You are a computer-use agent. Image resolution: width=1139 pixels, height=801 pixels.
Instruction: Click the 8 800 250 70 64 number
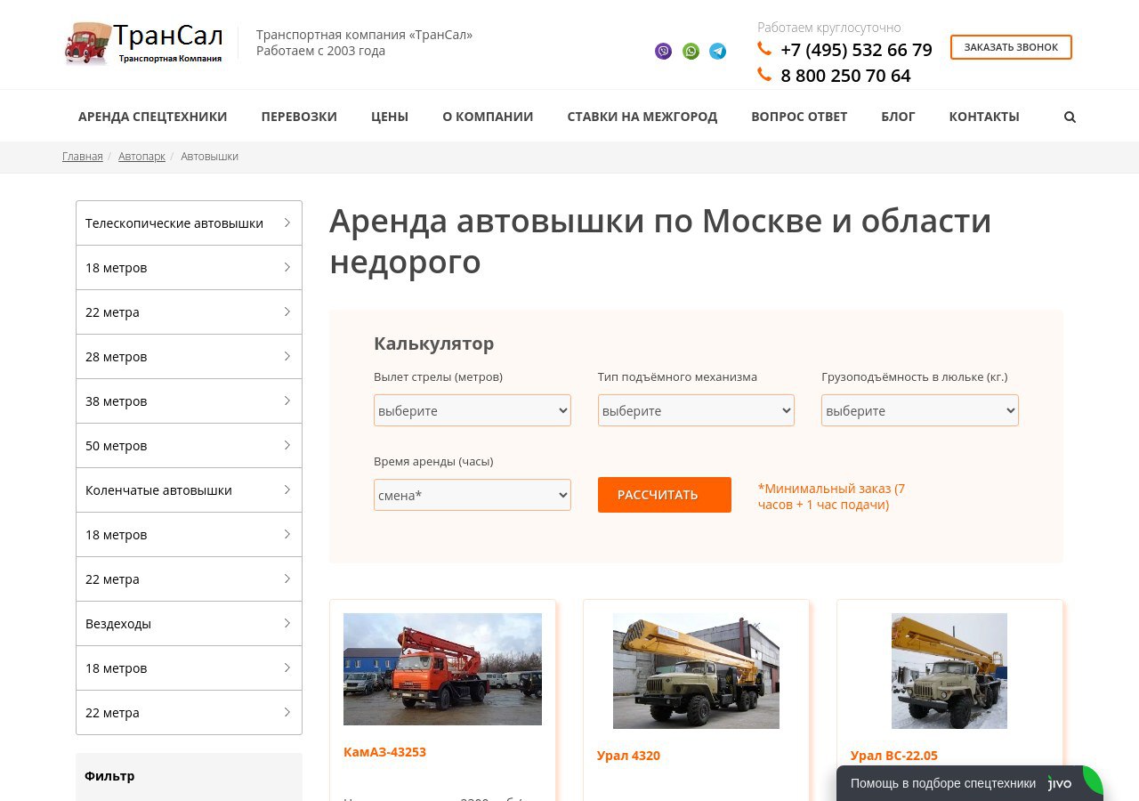(845, 76)
